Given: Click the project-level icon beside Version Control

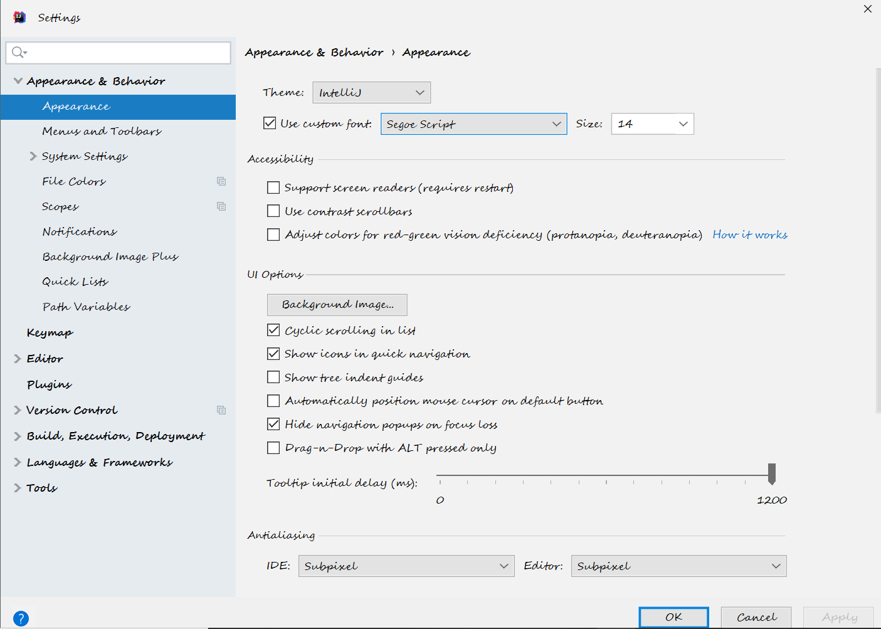Looking at the screenshot, I should point(221,410).
